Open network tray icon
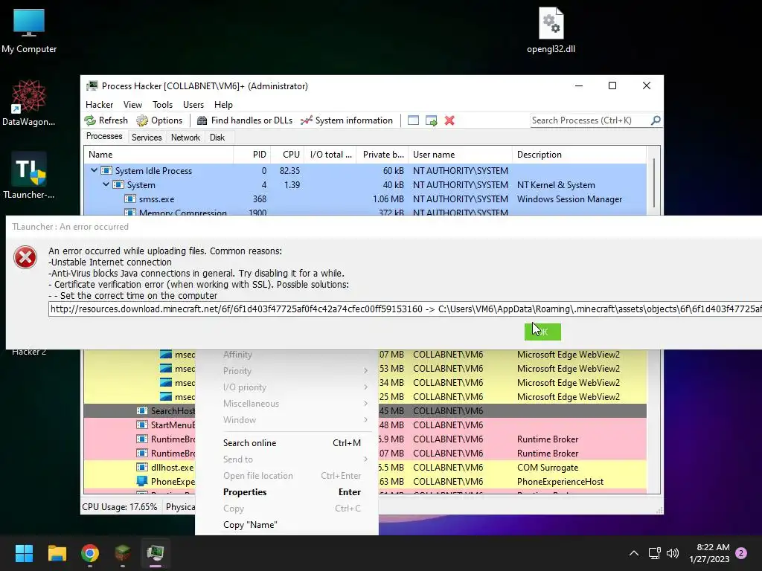 tap(655, 553)
